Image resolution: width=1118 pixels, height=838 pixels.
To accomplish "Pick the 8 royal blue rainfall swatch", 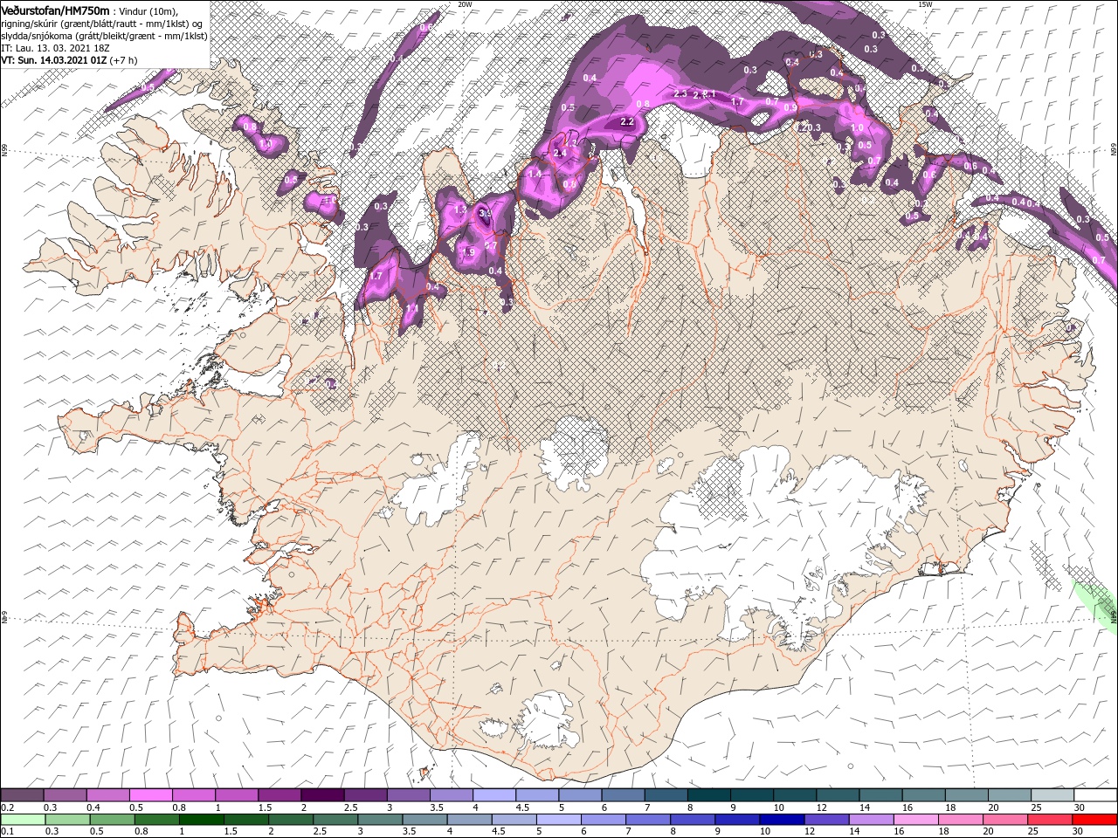I will (692, 820).
